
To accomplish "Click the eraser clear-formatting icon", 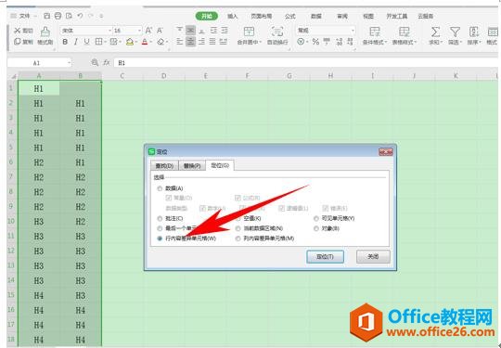I will [x=161, y=42].
